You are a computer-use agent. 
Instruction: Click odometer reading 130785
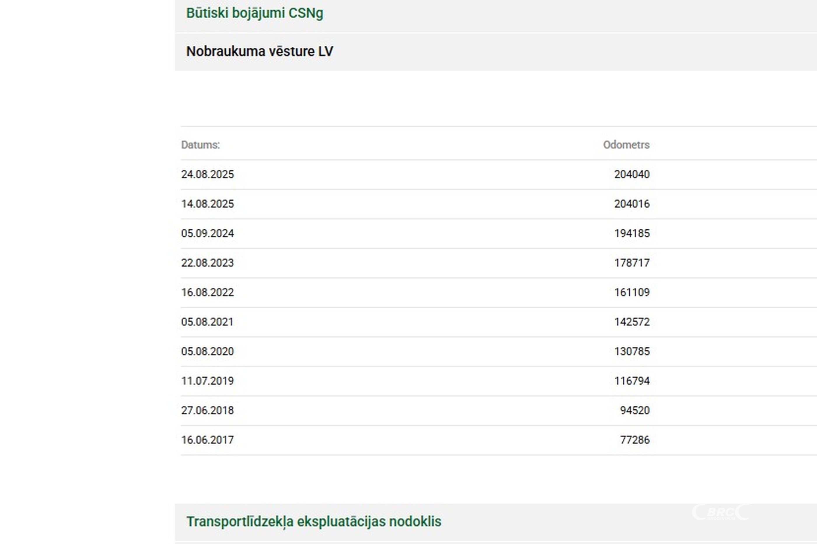631,351
